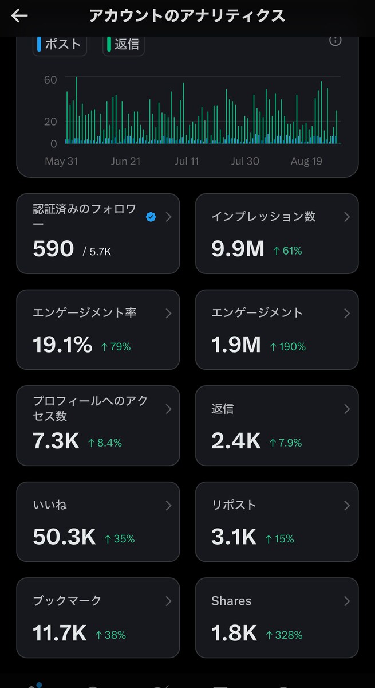Expand 認証済みのフォロワー details chevron

click(x=168, y=217)
